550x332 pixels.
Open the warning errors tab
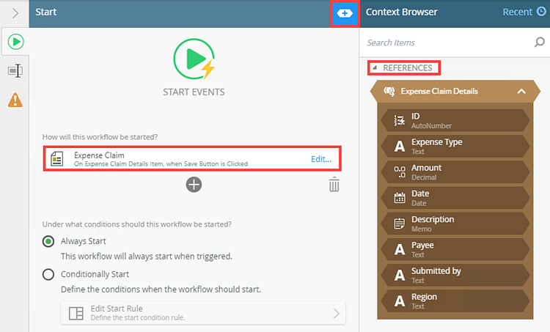(x=15, y=100)
